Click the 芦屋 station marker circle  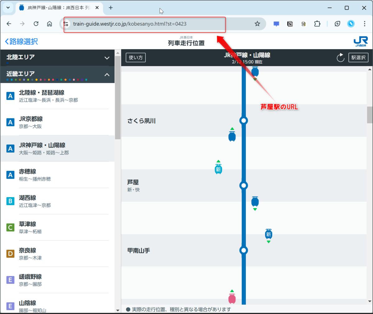pos(244,185)
